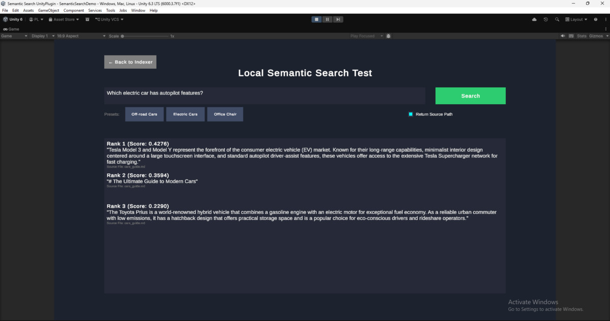The height and width of the screenshot is (321, 610).
Task: Click the Rank 3 (Score: 0.2290) heading
Action: [138, 206]
